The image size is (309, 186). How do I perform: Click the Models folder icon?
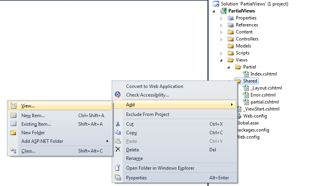pyautogui.click(x=230, y=46)
